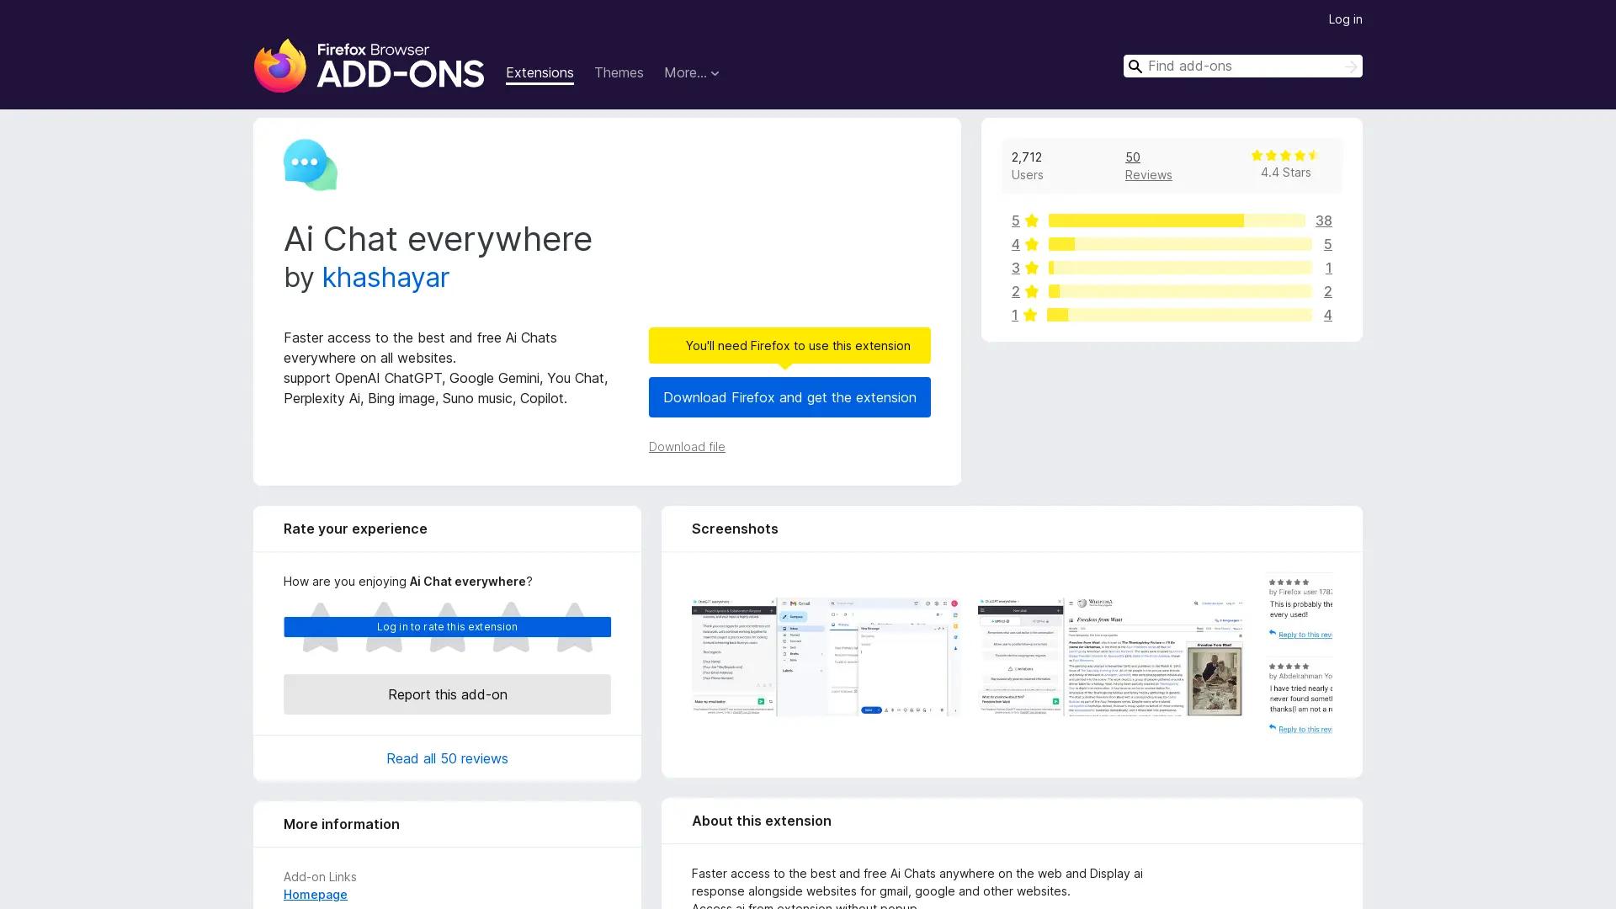Switch to the Themes tab
This screenshot has height=909, width=1616.
pyautogui.click(x=619, y=73)
